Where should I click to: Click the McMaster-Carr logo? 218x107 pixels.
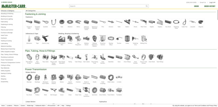14,6
